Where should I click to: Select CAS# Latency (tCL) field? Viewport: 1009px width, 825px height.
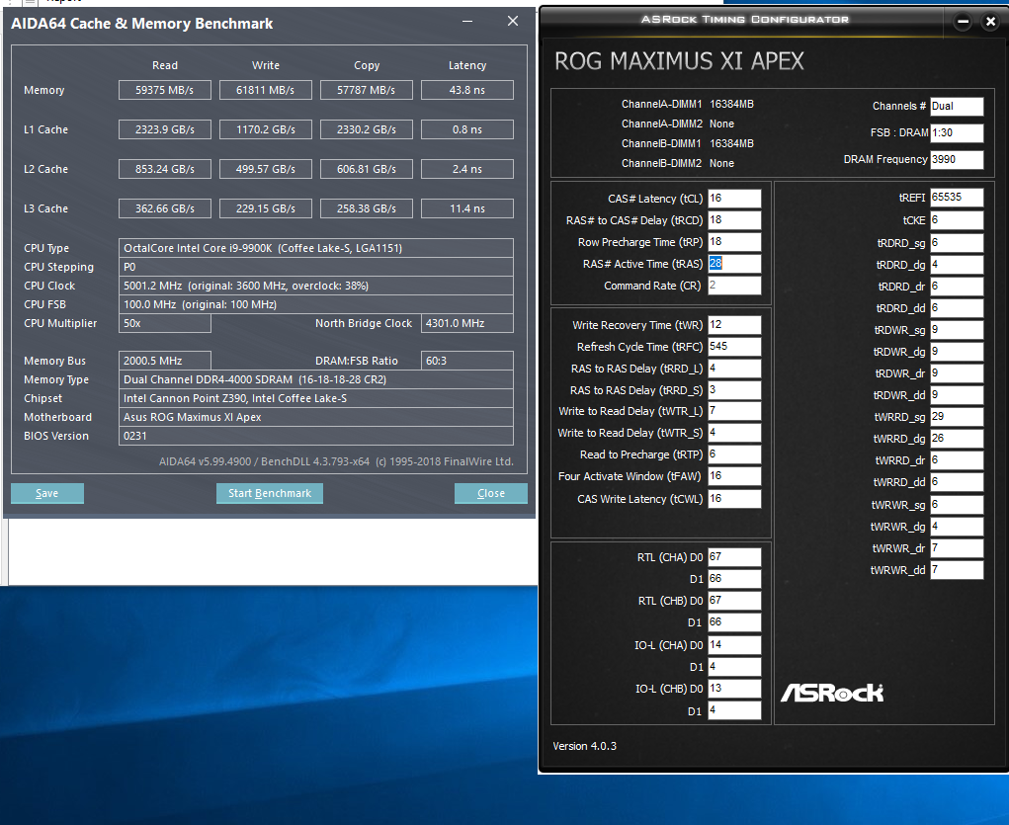[734, 199]
